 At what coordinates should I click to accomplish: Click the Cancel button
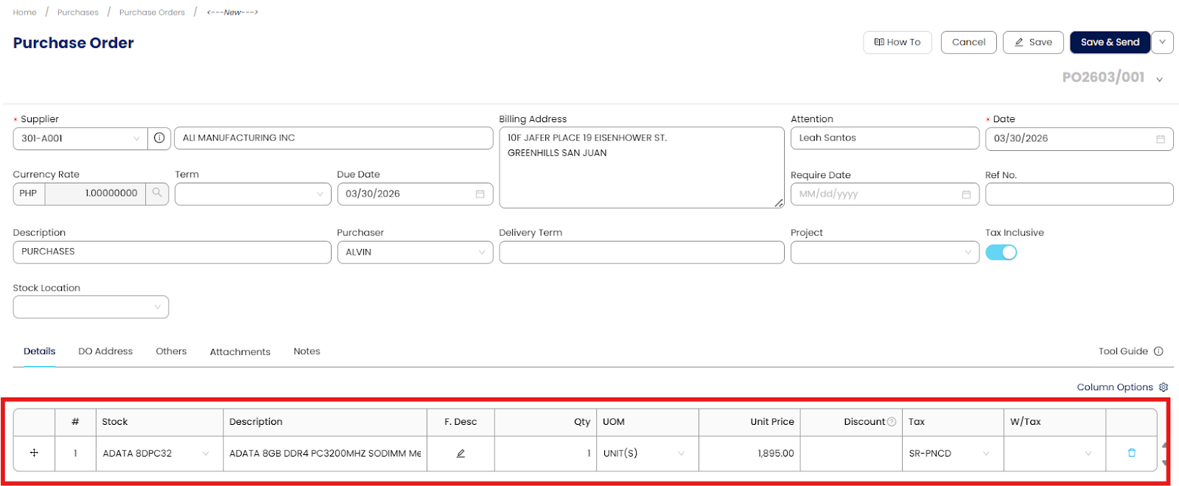(x=968, y=42)
